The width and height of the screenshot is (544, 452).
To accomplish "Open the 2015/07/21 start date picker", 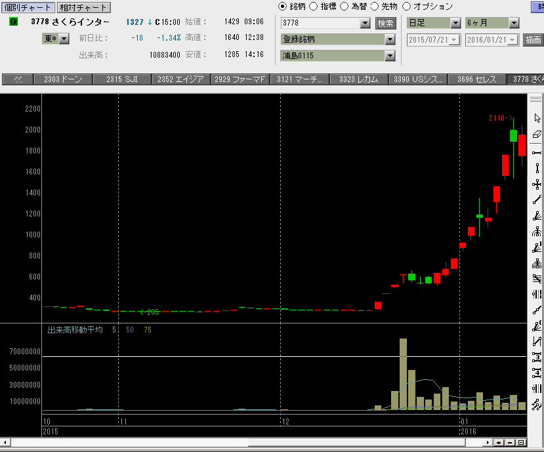I will (454, 40).
